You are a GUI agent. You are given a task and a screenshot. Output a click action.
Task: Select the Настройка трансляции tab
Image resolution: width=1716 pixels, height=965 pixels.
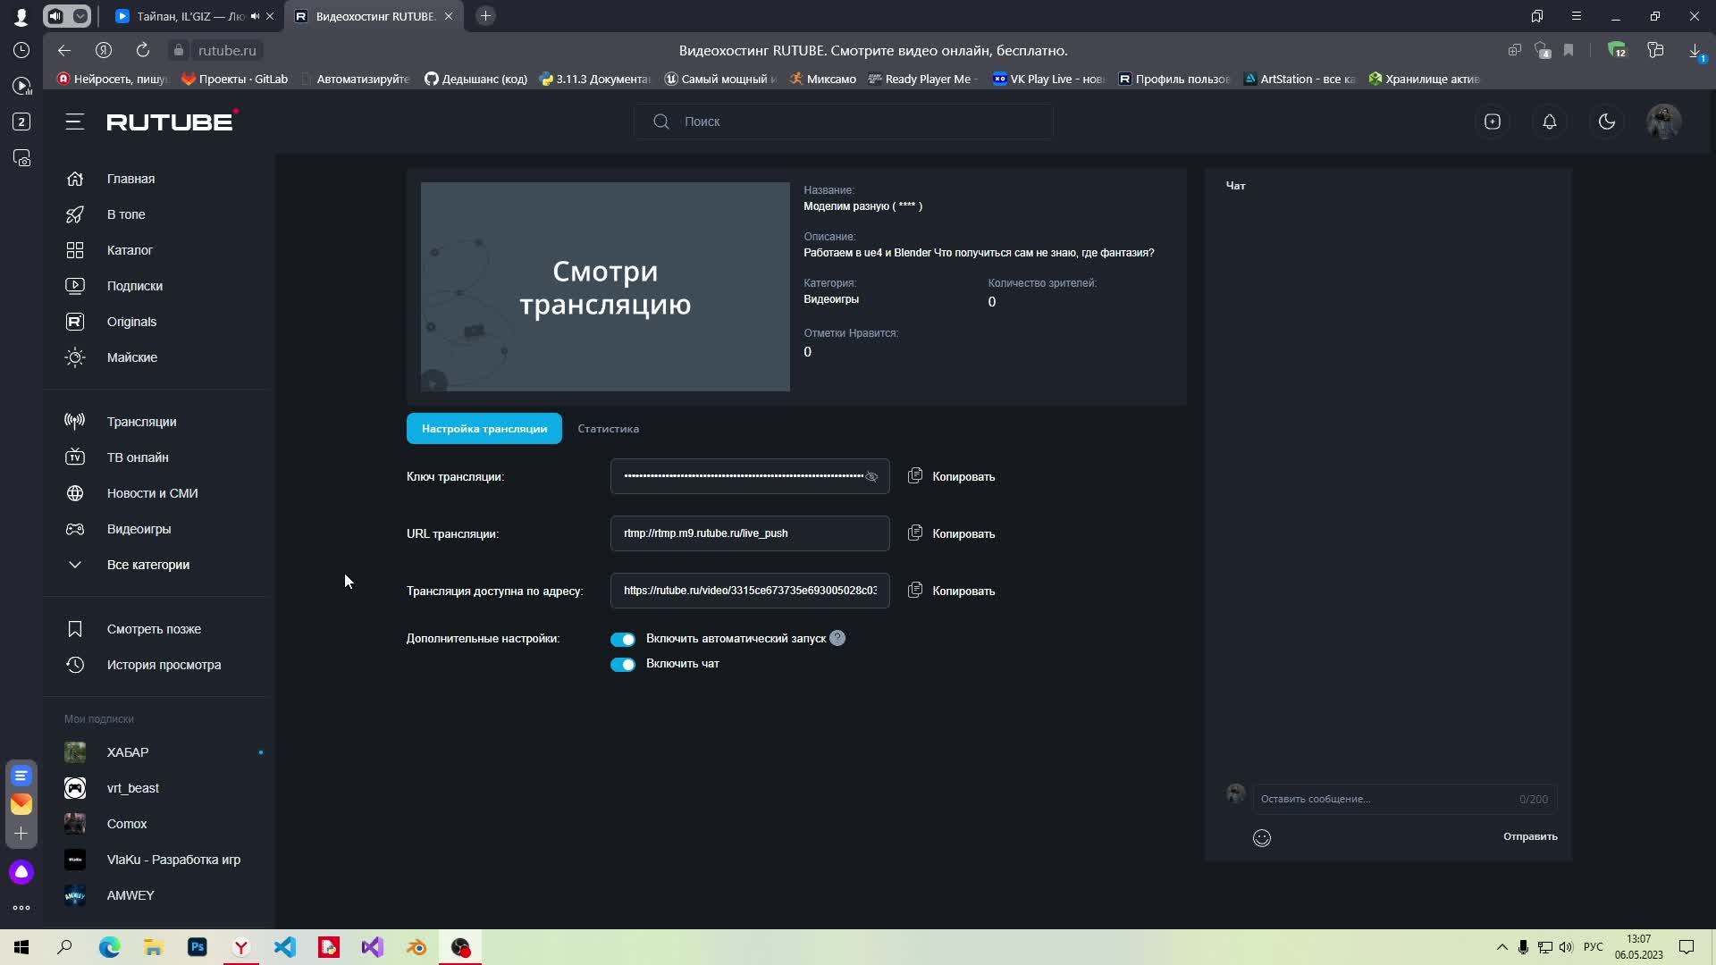(484, 429)
